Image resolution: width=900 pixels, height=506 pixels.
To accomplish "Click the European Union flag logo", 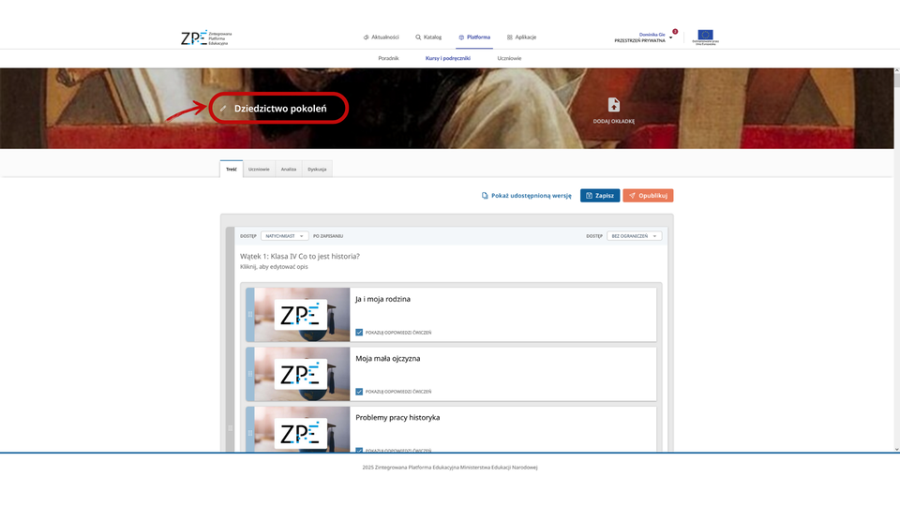I will [705, 37].
